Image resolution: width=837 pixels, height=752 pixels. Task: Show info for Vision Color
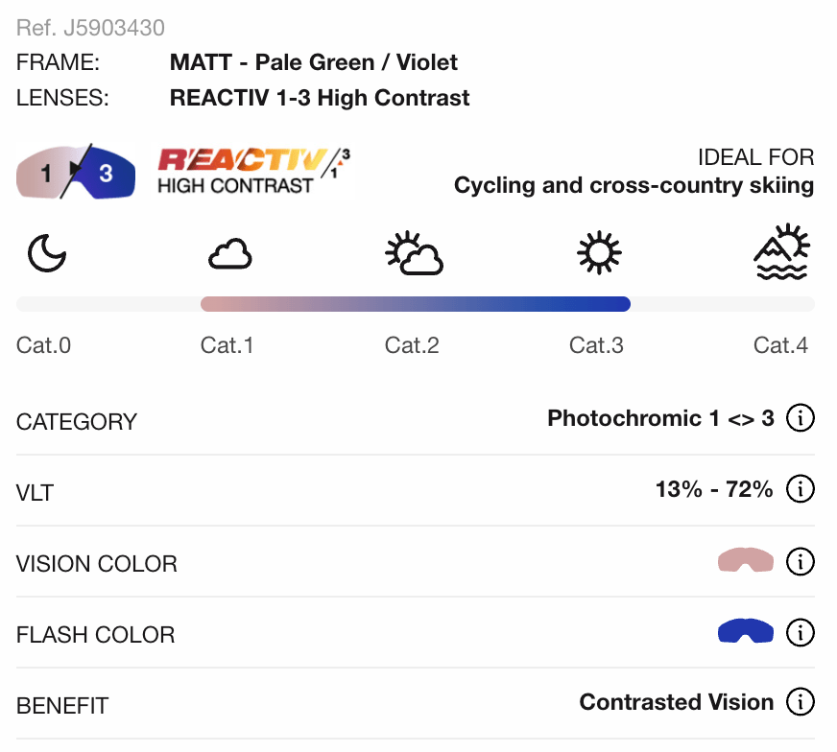coord(800,561)
